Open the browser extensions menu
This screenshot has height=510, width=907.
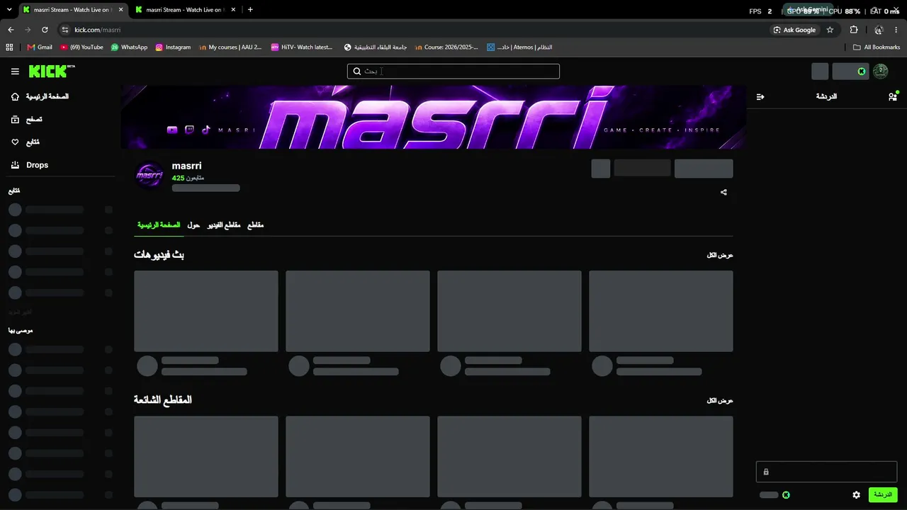coord(854,30)
